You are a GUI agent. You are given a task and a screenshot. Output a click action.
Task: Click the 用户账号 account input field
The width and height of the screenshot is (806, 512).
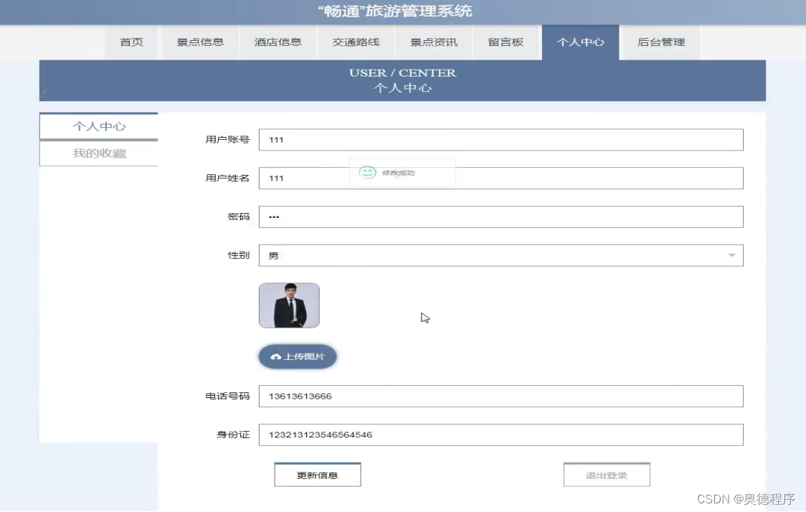pyautogui.click(x=500, y=139)
